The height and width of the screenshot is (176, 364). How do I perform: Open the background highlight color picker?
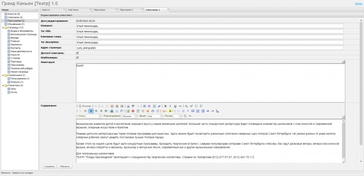coord(171,111)
